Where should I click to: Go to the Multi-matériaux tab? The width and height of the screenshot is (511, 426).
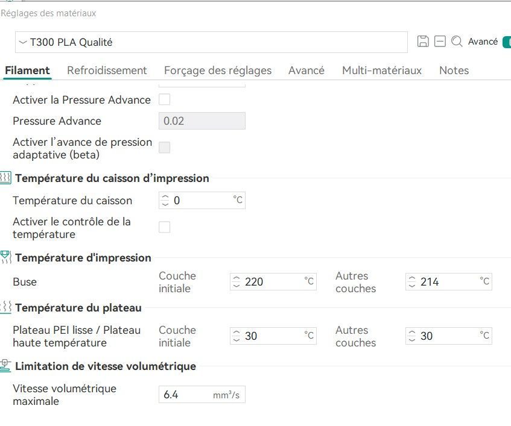coord(381,70)
